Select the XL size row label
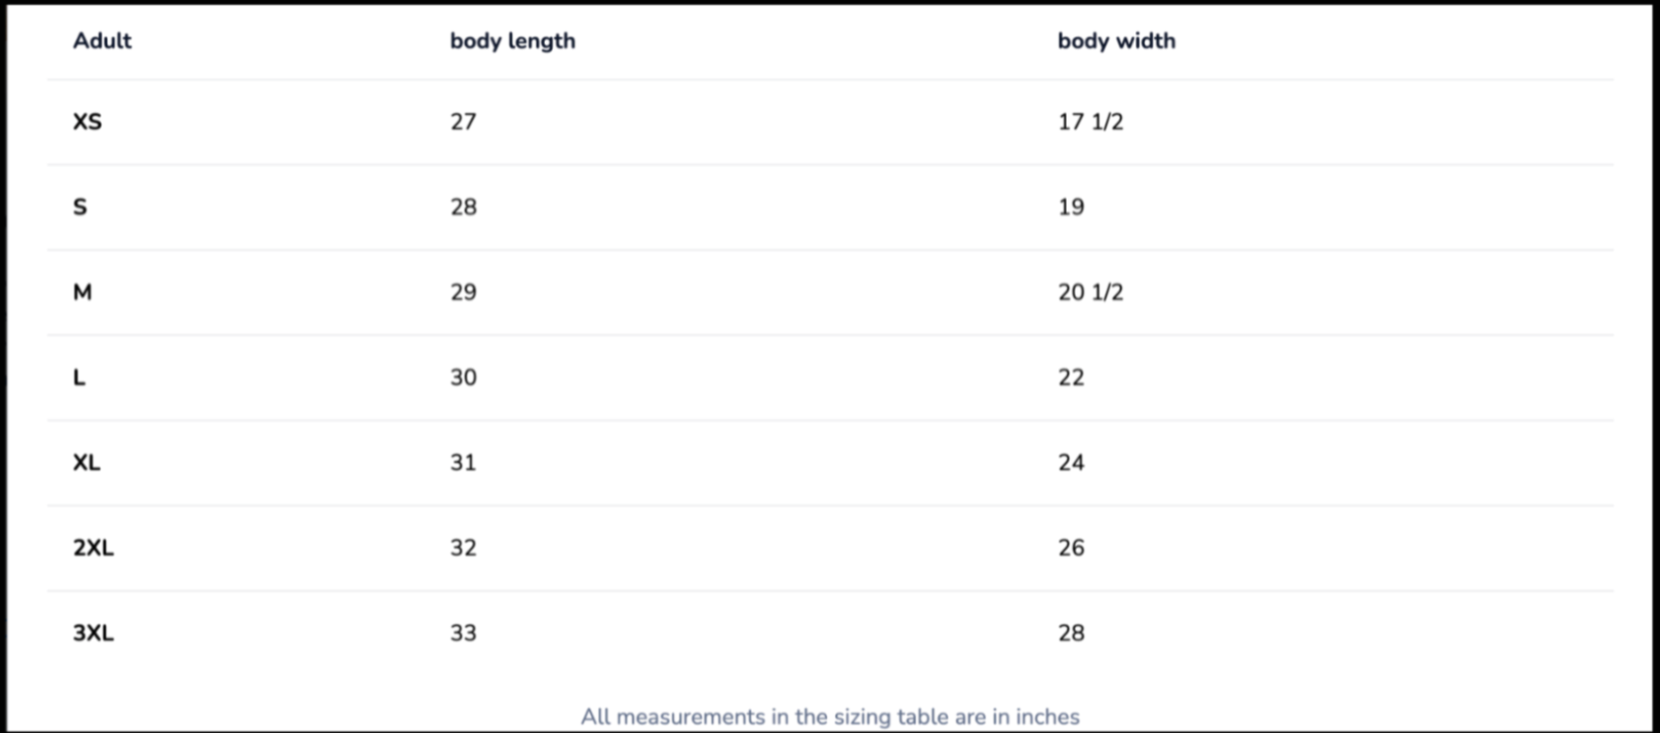This screenshot has height=733, width=1660. [86, 463]
